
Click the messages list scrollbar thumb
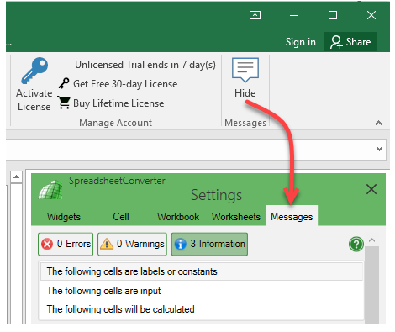(x=371, y=284)
